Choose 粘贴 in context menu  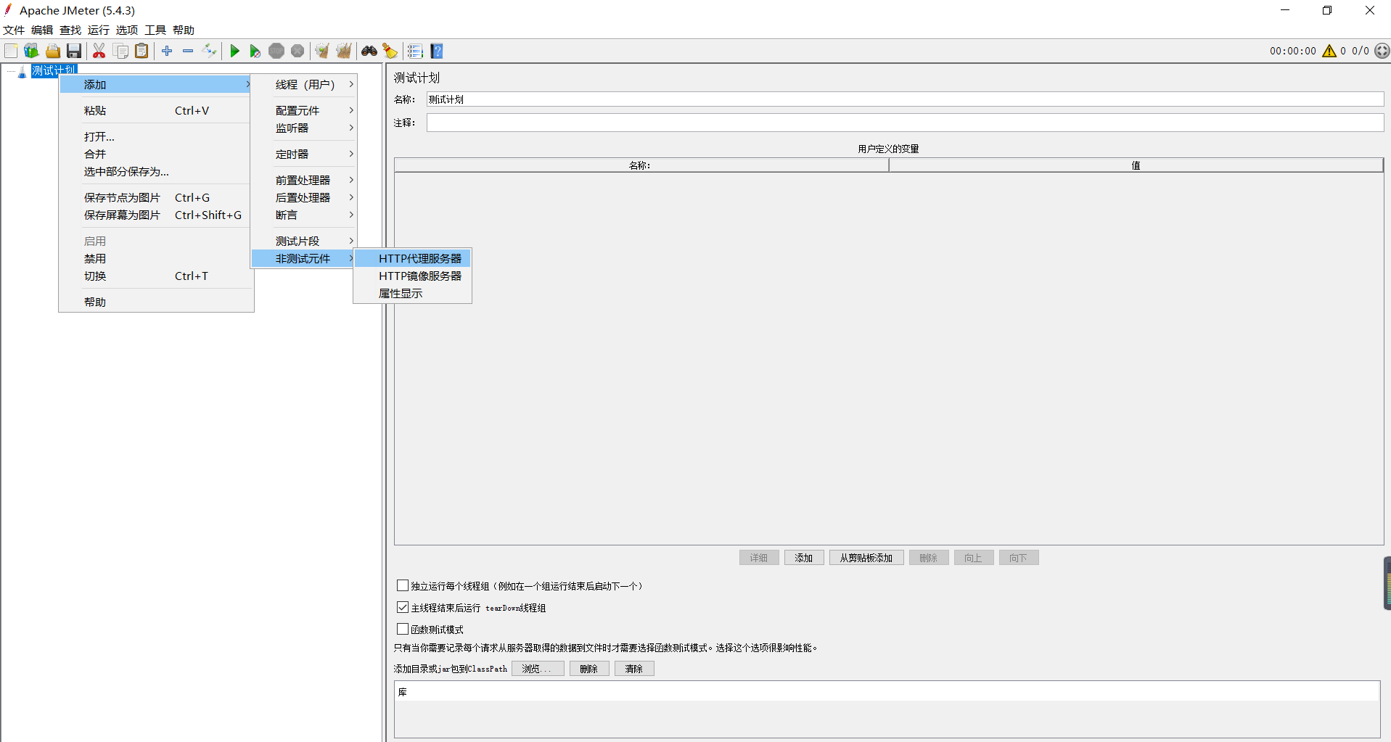(156, 110)
